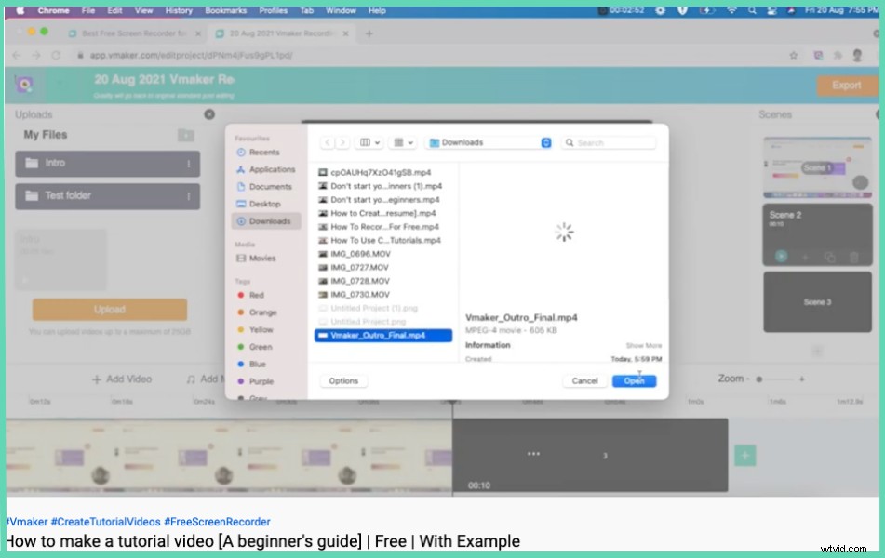The height and width of the screenshot is (558, 885).
Task: Expand the Options menu in file dialog
Action: (x=343, y=380)
